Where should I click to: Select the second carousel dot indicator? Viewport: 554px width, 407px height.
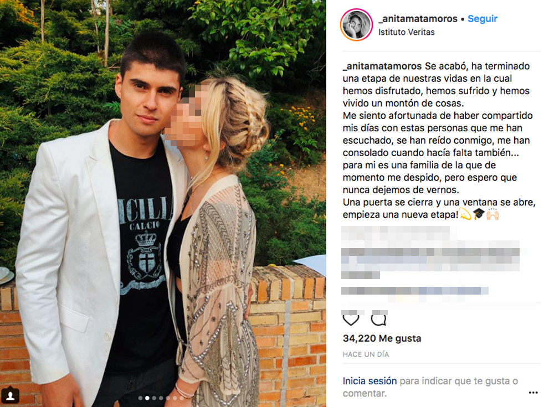(x=147, y=398)
